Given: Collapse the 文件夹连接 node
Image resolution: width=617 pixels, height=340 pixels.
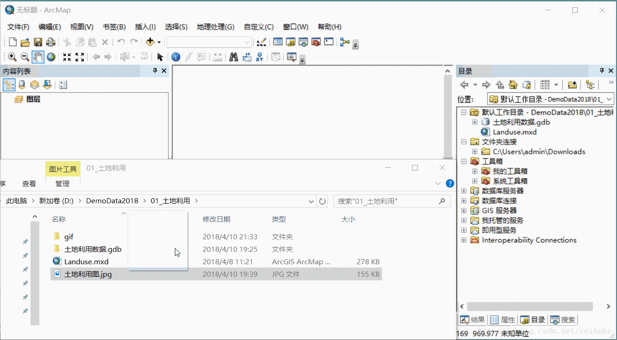Looking at the screenshot, I should 464,142.
